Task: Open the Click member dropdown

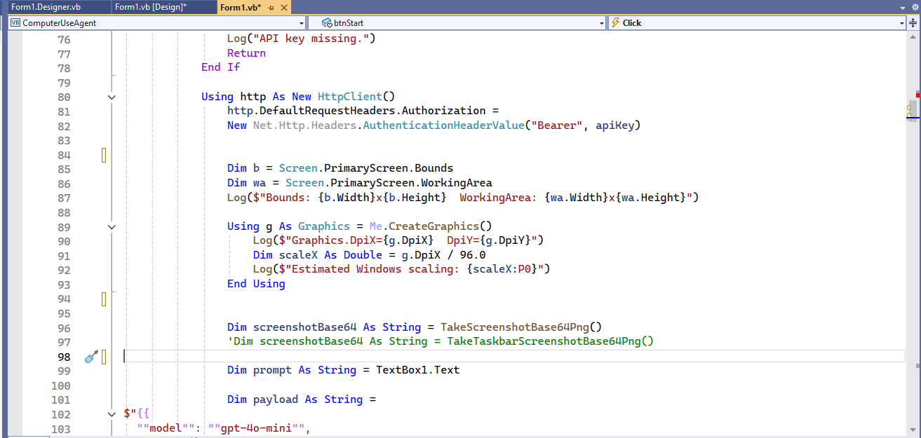Action: pos(901,23)
